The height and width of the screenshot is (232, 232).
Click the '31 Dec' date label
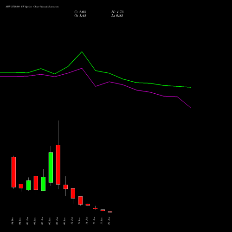pos(13,221)
